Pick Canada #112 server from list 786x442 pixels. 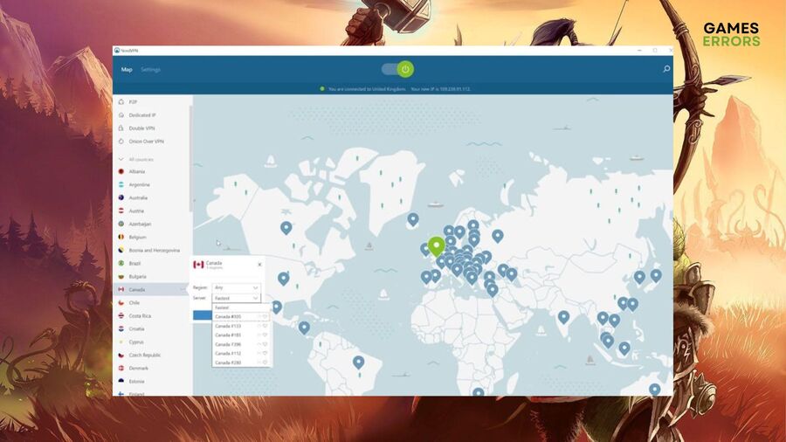click(x=241, y=353)
